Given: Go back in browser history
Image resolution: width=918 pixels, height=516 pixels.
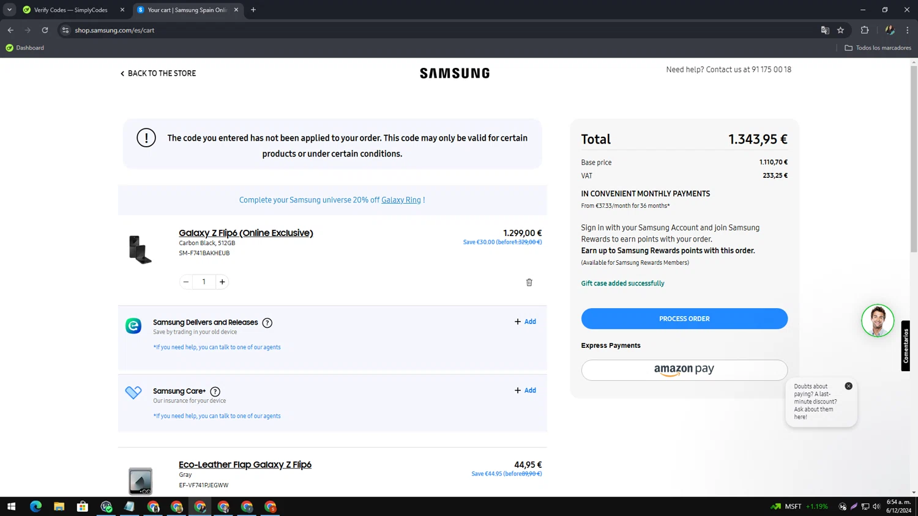Looking at the screenshot, I should [10, 30].
